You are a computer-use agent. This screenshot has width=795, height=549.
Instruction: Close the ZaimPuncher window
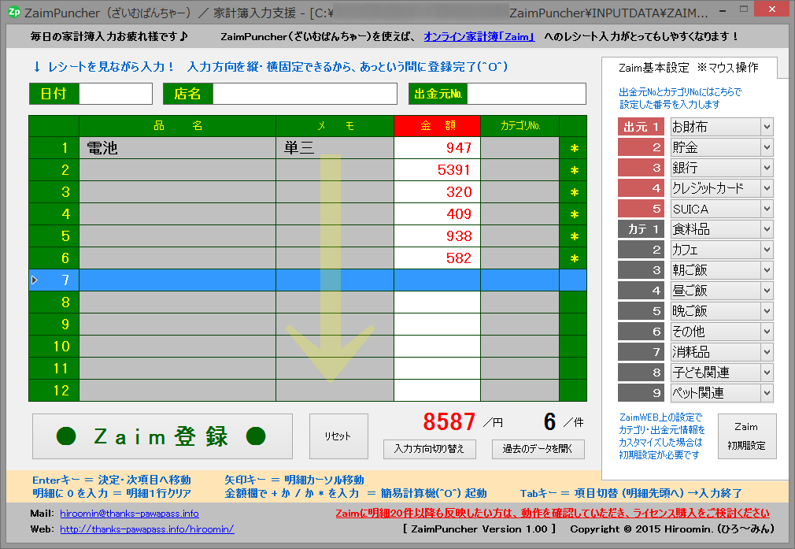point(771,9)
